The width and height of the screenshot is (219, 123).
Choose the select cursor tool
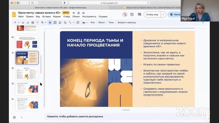50,23
